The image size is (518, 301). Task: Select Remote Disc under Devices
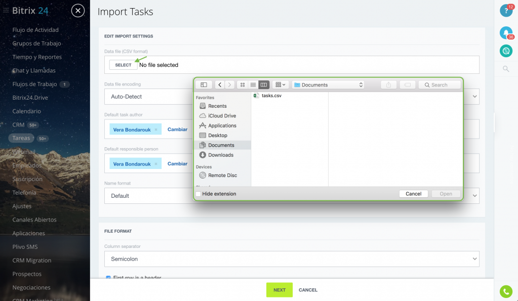pos(223,175)
